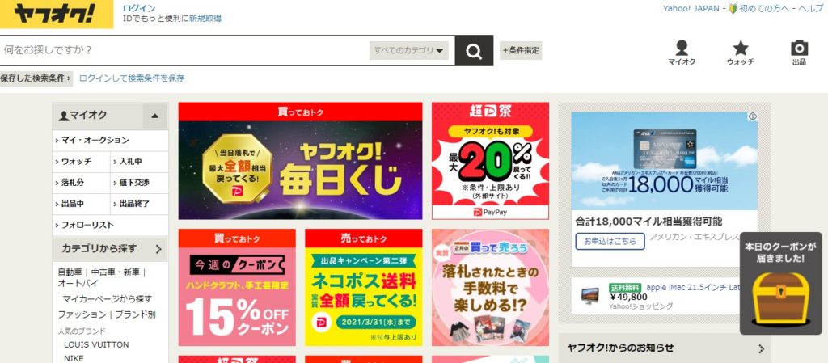Expand カテゴリから探す chevron
Viewport: 828px width, 363px height.
158,249
